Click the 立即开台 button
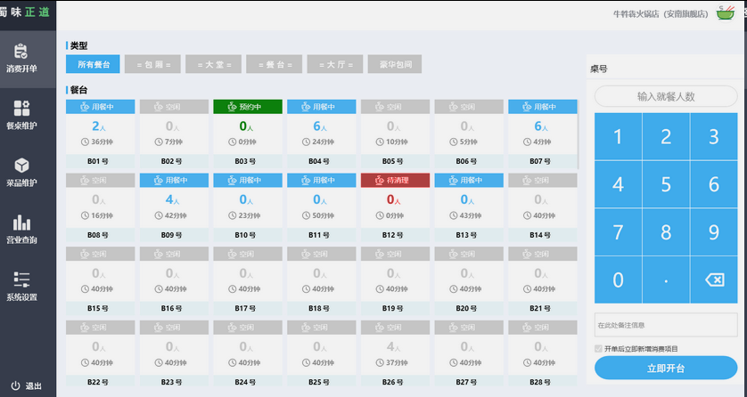Viewport: 747px width, 397px height. [x=666, y=369]
